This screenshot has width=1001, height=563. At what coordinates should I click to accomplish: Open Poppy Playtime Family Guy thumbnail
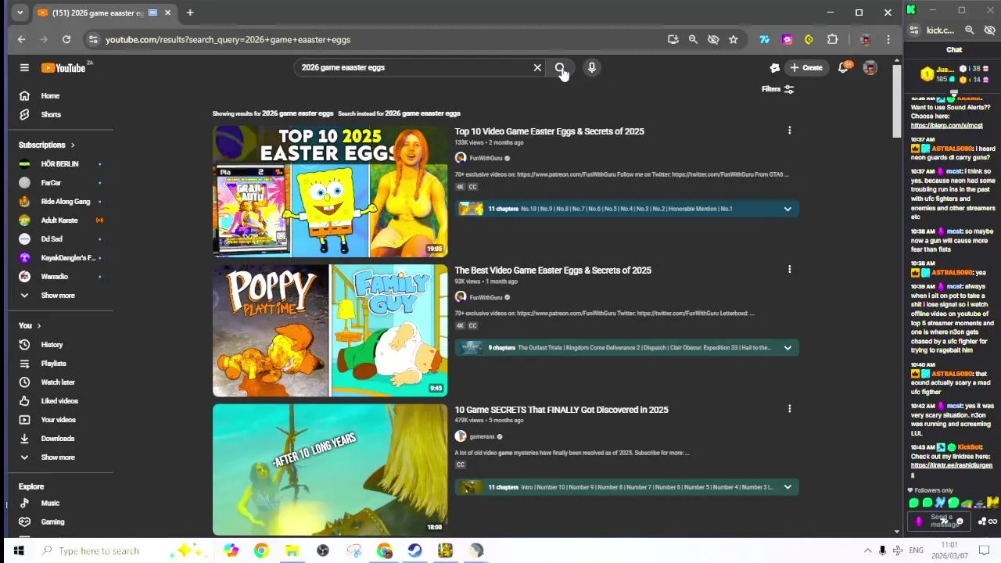(x=330, y=331)
